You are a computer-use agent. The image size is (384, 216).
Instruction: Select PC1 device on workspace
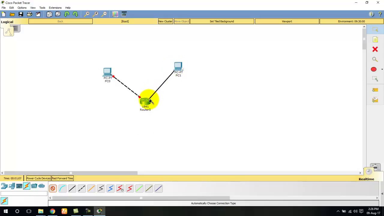click(x=178, y=66)
